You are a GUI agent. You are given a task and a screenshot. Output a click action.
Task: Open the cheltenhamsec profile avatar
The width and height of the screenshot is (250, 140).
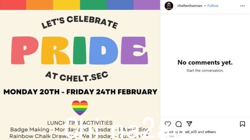click(x=169, y=6)
